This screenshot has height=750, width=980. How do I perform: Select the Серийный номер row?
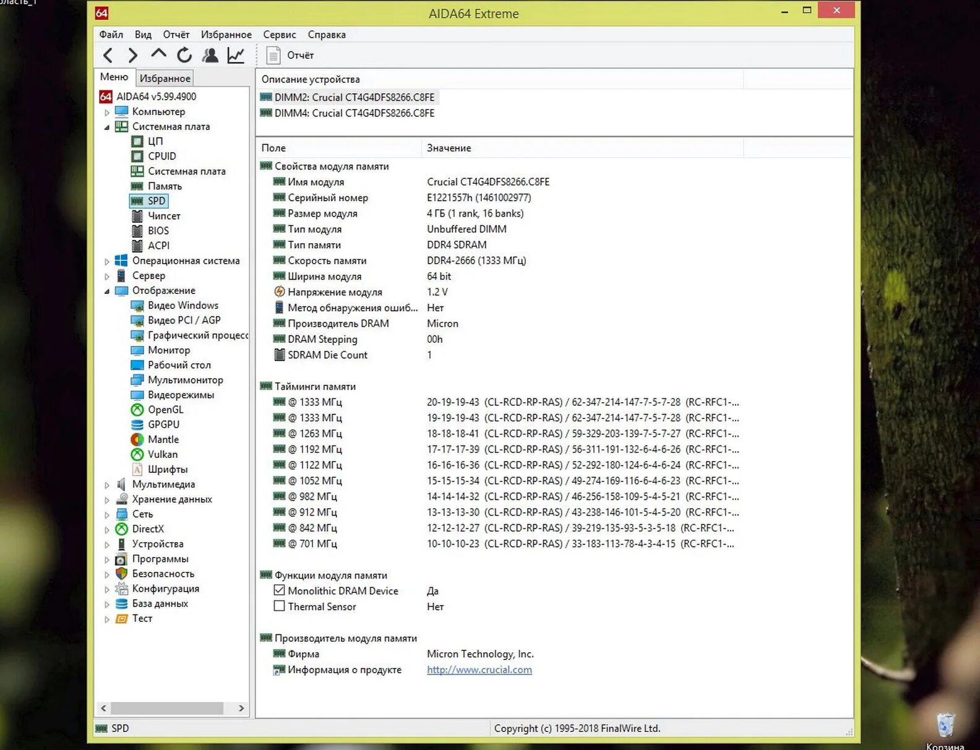(402, 198)
